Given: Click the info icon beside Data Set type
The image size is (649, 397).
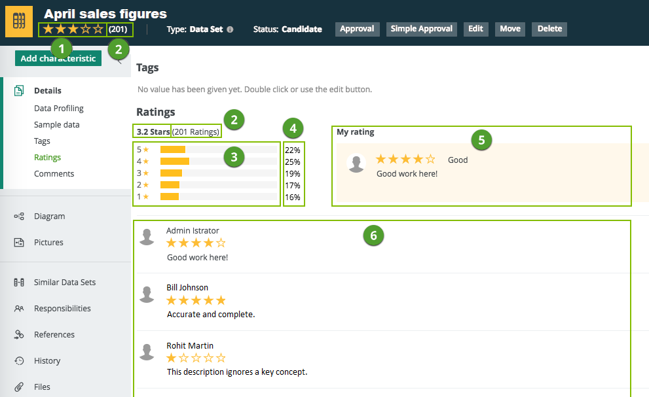Looking at the screenshot, I should point(230,29).
